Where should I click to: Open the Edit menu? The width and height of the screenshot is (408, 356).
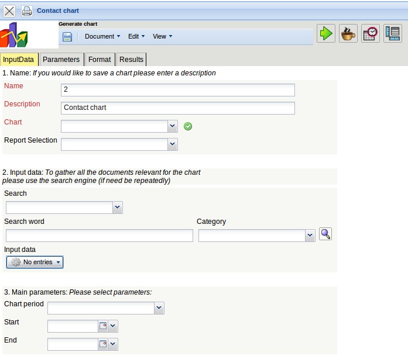click(136, 36)
